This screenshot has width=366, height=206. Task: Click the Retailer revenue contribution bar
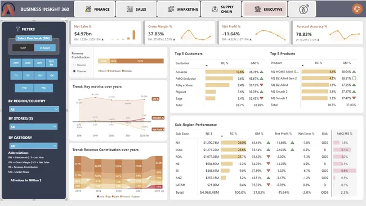pos(140,61)
